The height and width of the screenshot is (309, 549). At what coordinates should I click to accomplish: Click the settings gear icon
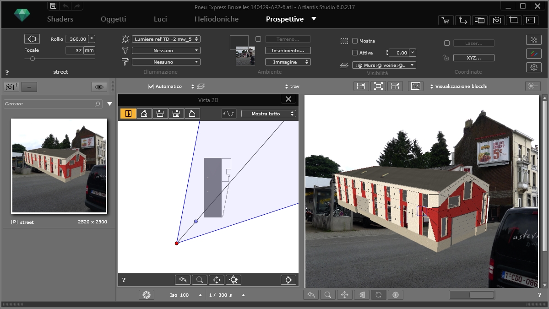pyautogui.click(x=533, y=67)
